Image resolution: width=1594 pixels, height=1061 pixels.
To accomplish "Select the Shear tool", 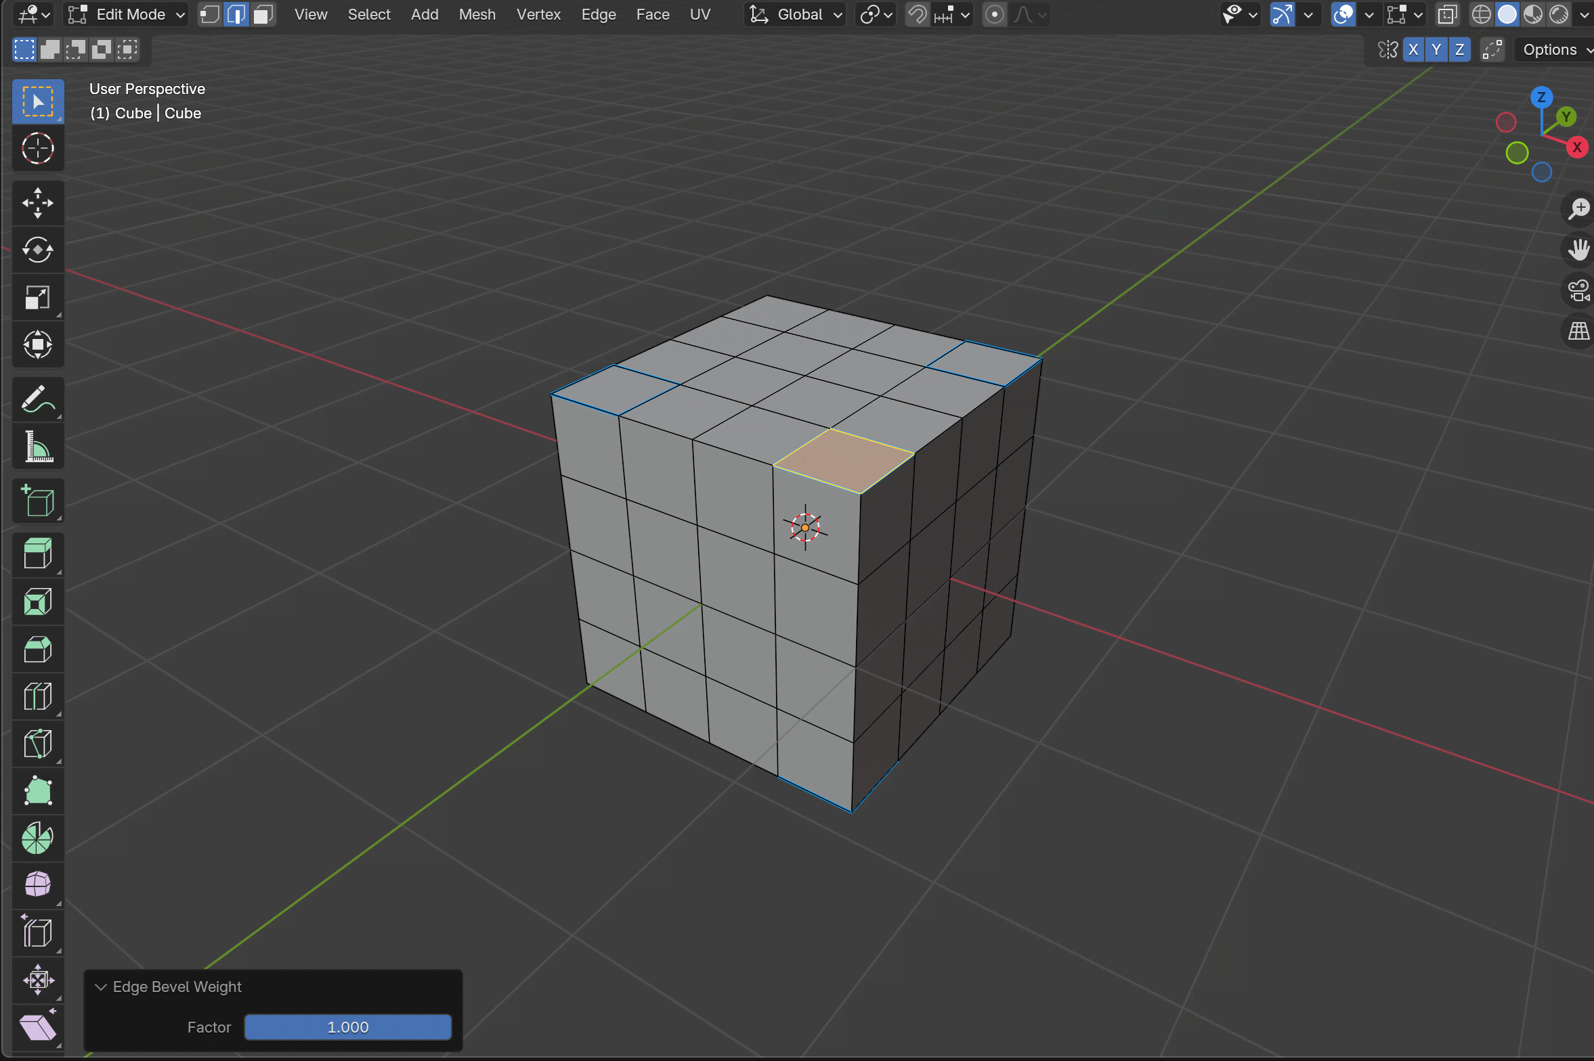I will pyautogui.click(x=38, y=1027).
